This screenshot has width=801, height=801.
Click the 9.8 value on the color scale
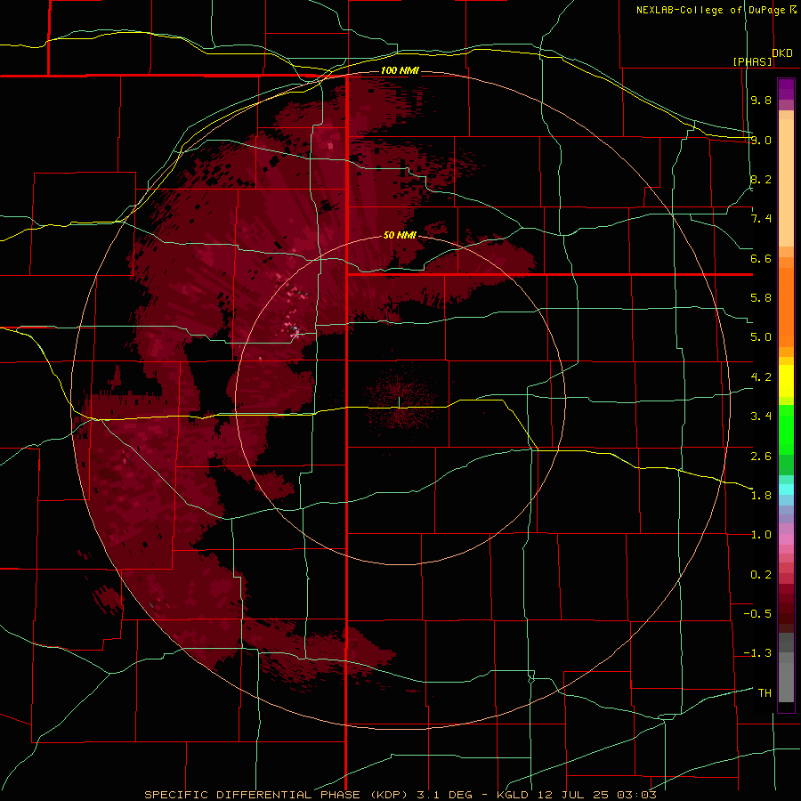761,100
